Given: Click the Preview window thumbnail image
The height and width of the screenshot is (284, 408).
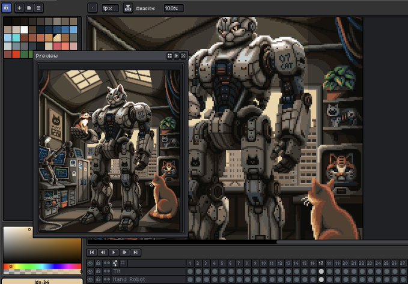Looking at the screenshot, I should [x=109, y=151].
